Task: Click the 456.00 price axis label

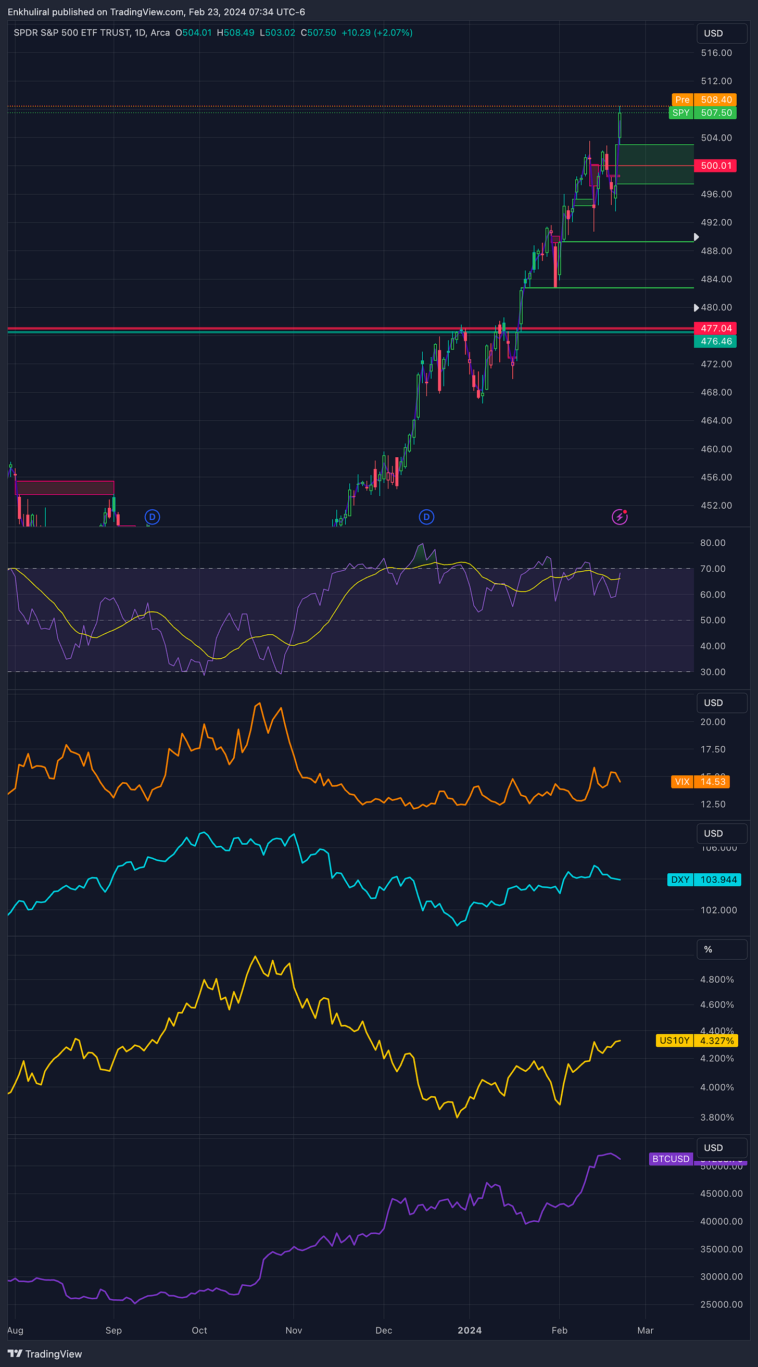Action: 716,477
